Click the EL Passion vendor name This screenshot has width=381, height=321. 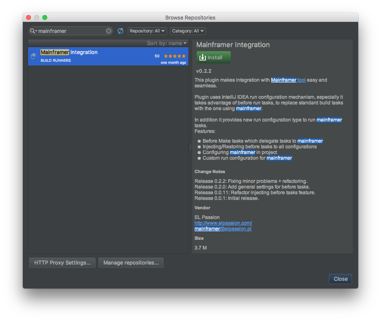click(207, 217)
